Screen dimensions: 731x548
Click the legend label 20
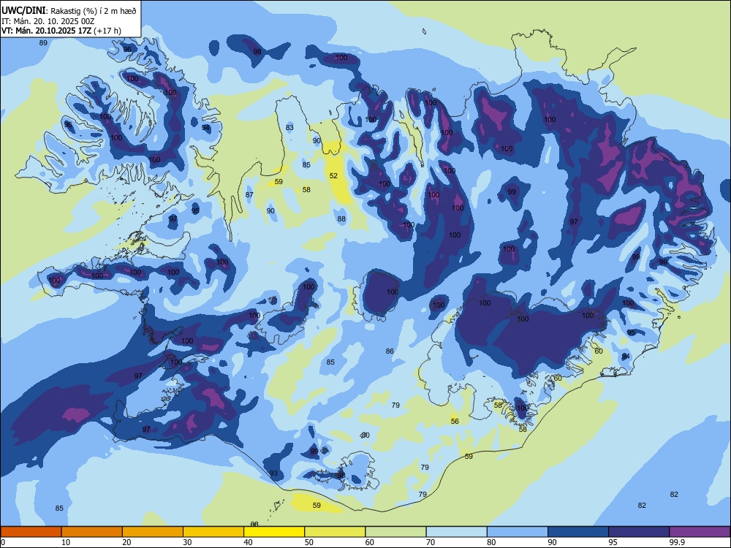126,542
